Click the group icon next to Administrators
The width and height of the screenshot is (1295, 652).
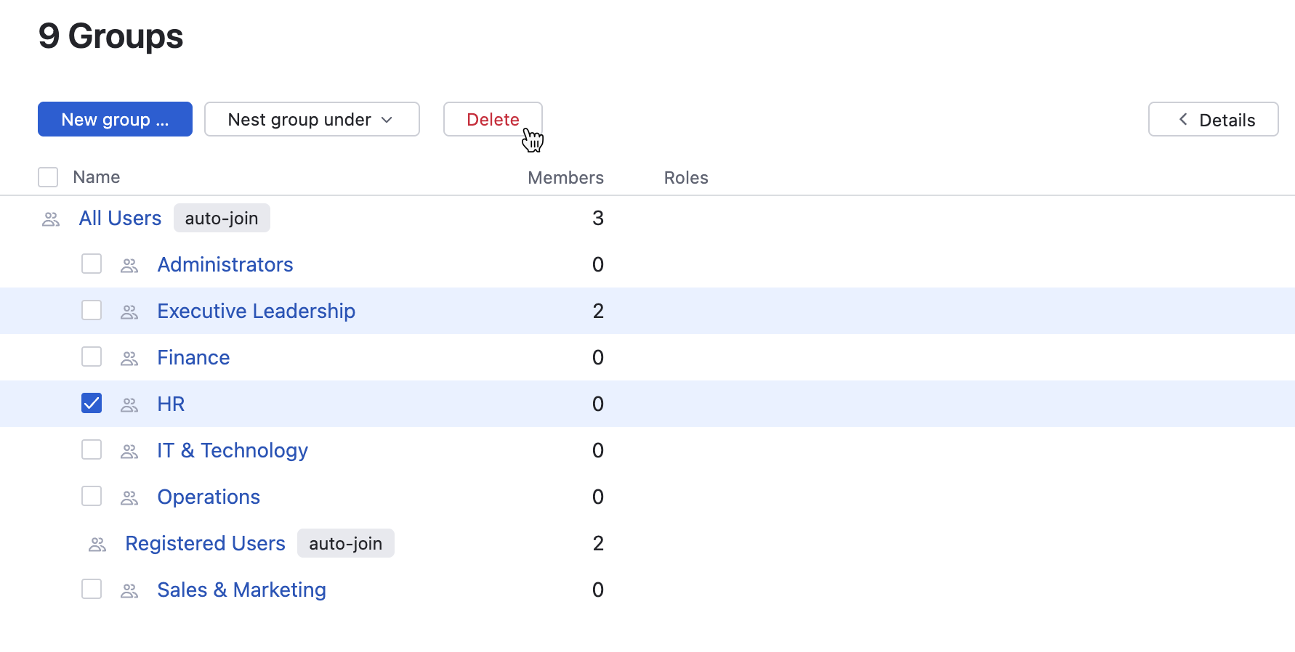(129, 266)
